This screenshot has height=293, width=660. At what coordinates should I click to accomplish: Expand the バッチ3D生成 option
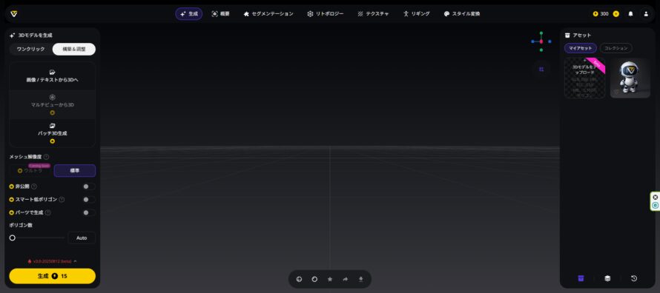point(53,133)
